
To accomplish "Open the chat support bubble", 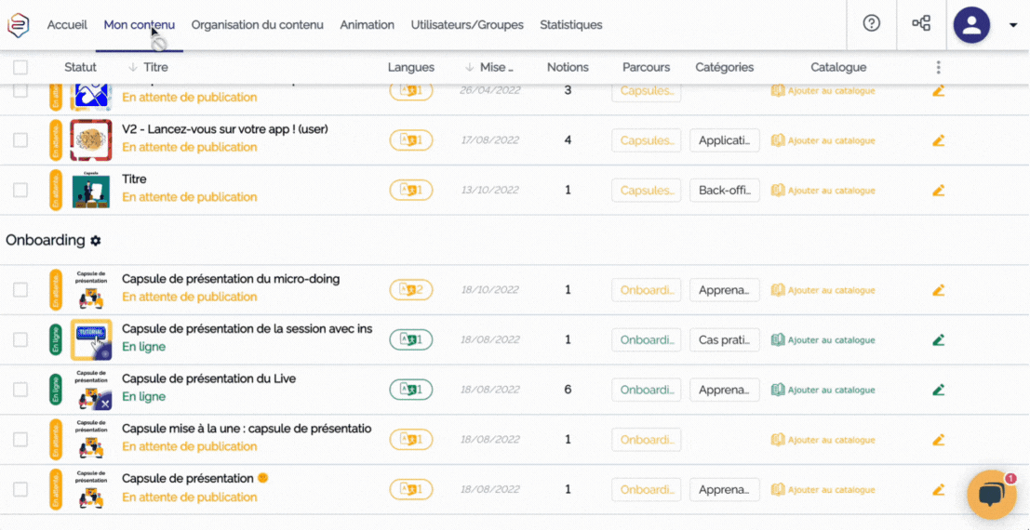I will 991,495.
